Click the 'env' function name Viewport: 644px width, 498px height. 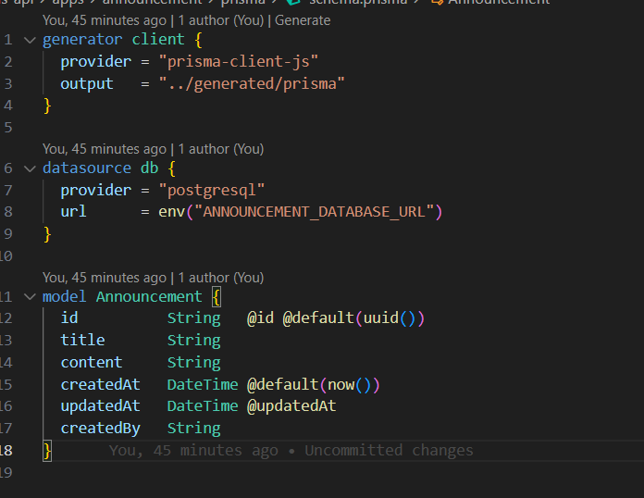coord(172,212)
